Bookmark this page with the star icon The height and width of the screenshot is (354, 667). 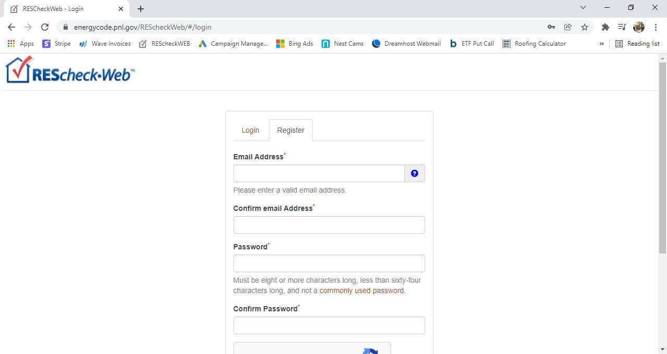coord(585,27)
